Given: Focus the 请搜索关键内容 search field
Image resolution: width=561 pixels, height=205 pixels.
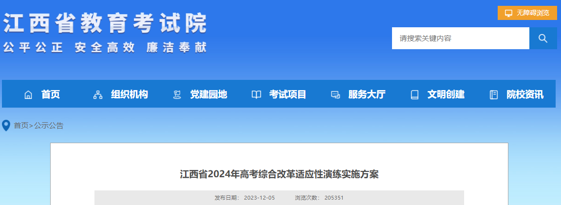Looking at the screenshot, I should tap(461, 38).
